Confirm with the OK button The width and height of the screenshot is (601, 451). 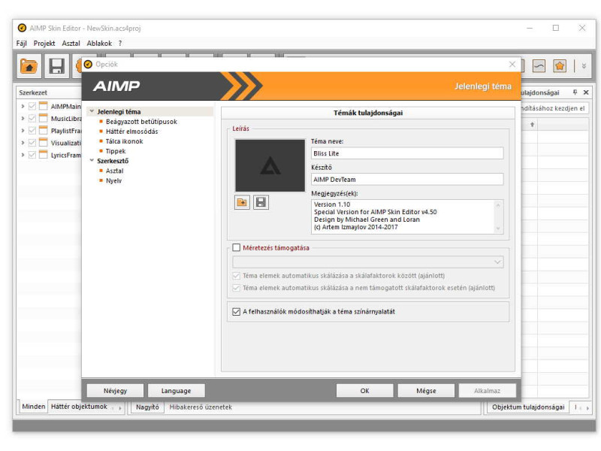pos(364,391)
